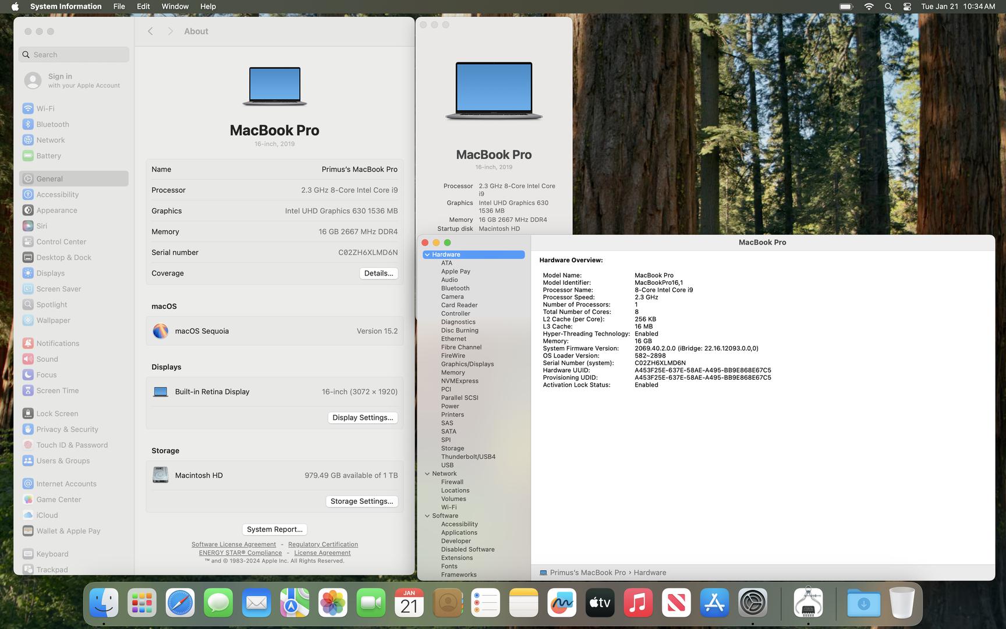Select Bluetooth in the settings sidebar

52,124
